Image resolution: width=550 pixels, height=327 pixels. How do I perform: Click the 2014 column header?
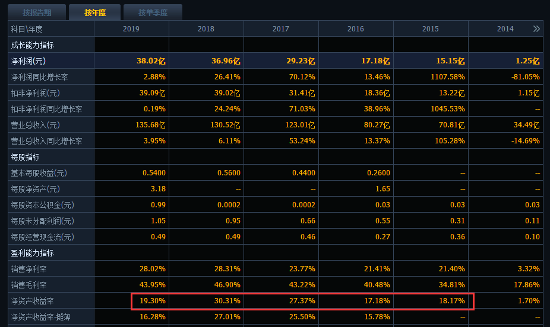point(505,28)
